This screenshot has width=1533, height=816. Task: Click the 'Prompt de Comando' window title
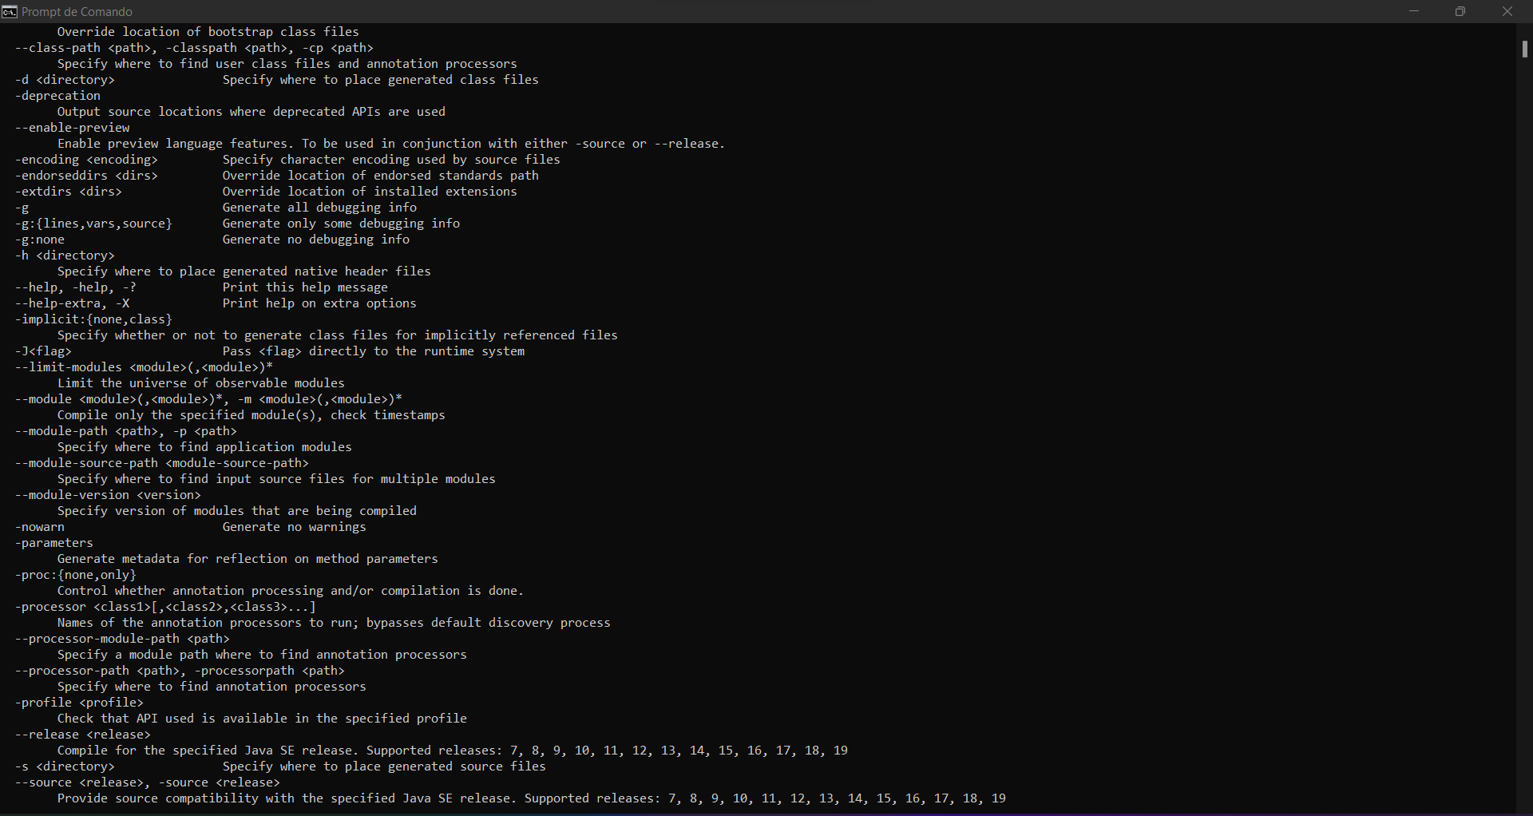coord(77,12)
